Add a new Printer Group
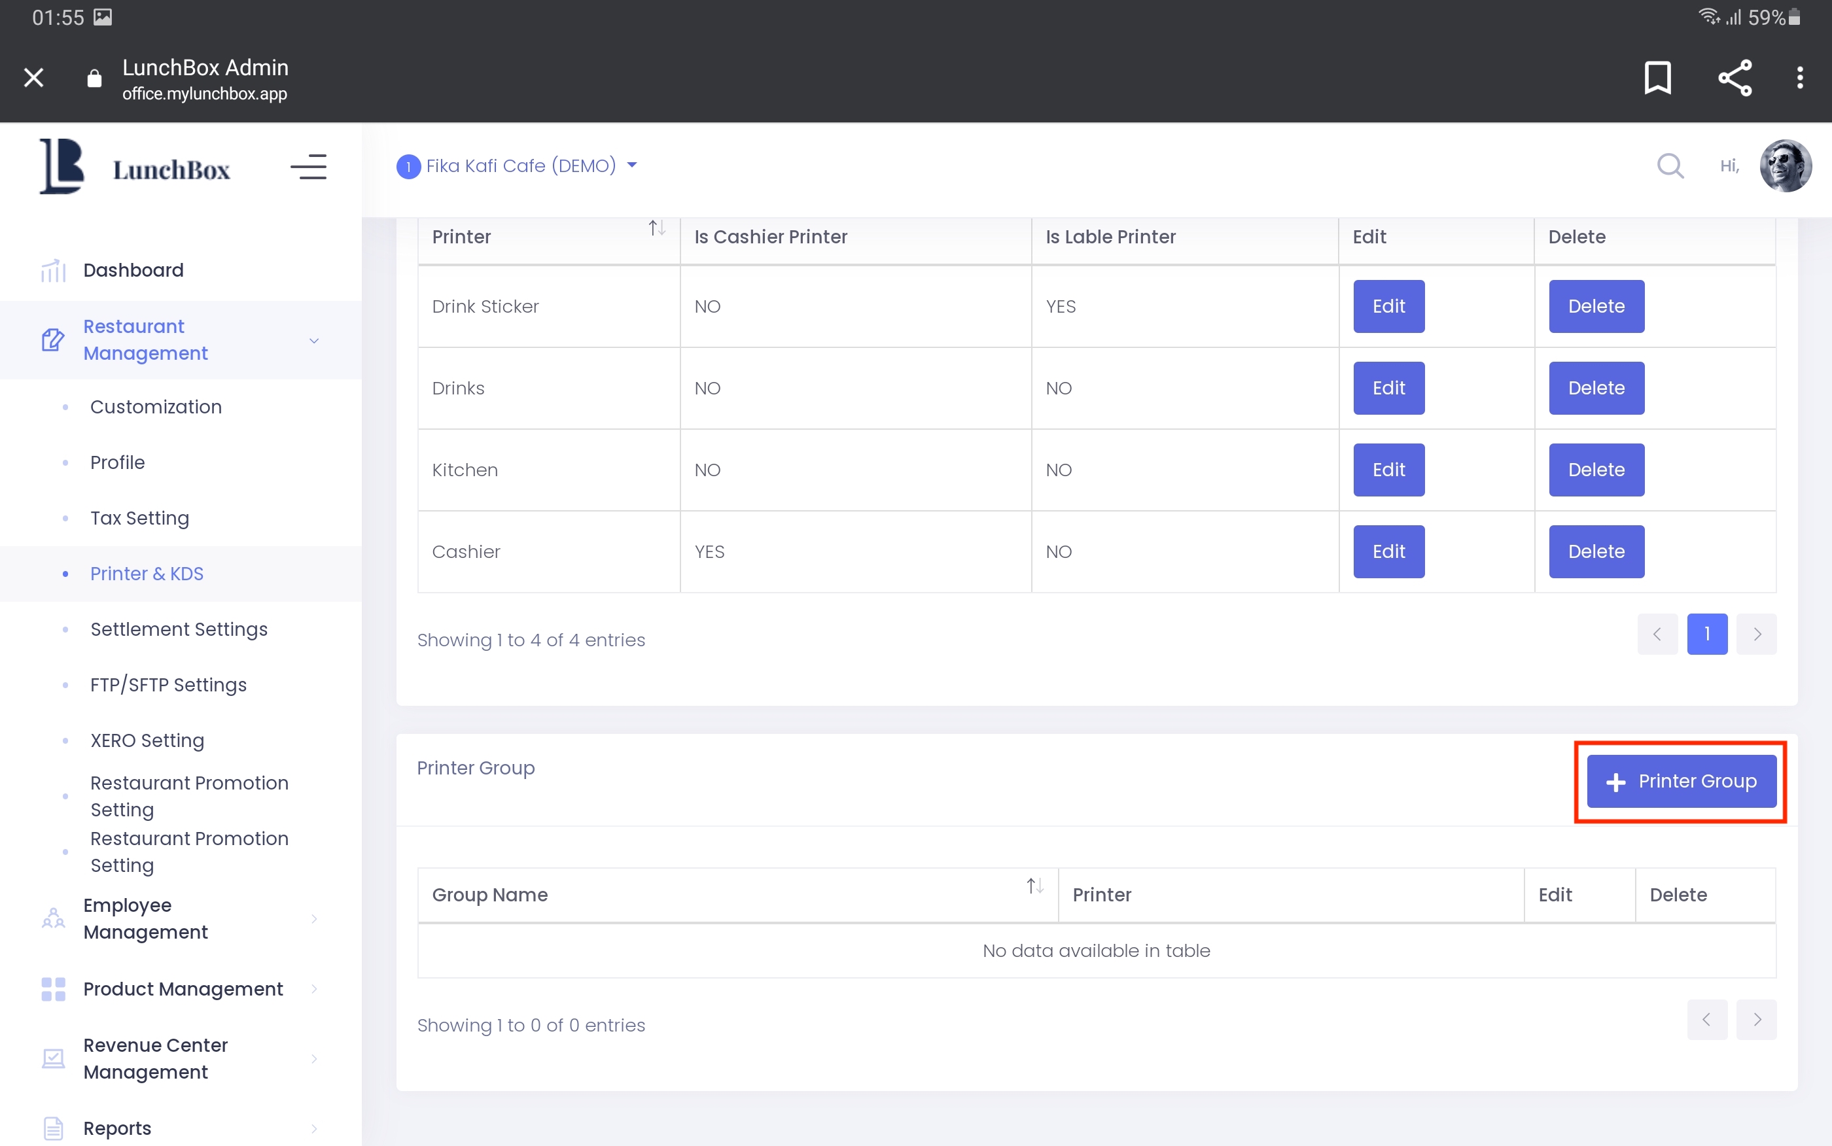This screenshot has width=1832, height=1146. tap(1681, 782)
